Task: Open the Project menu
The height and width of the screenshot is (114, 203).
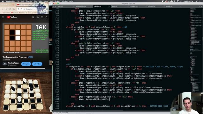Action: point(58,1)
